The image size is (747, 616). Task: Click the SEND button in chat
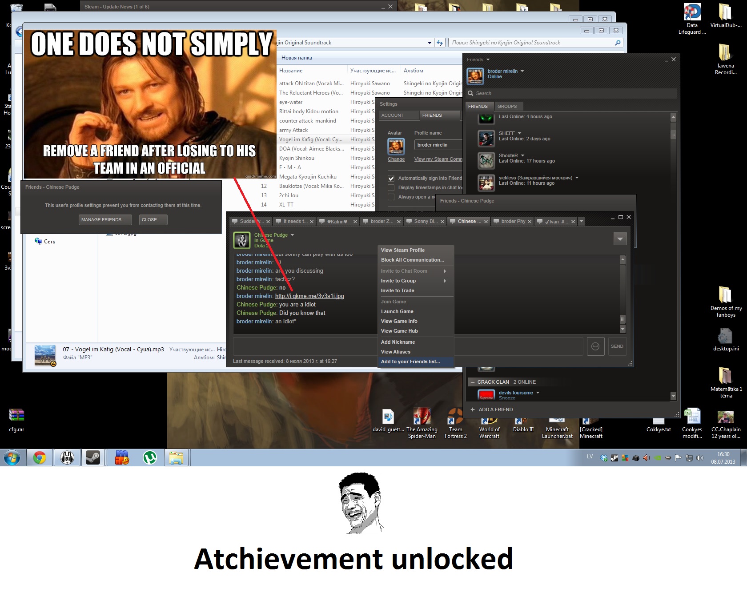tap(617, 346)
